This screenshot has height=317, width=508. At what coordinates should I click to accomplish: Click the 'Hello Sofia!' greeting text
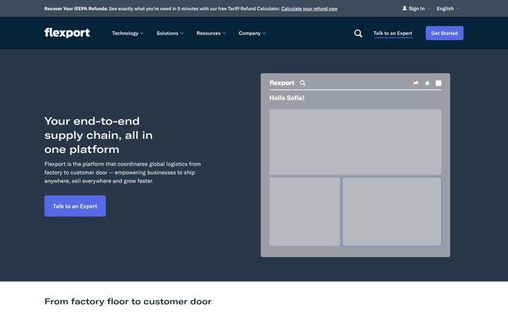point(286,98)
